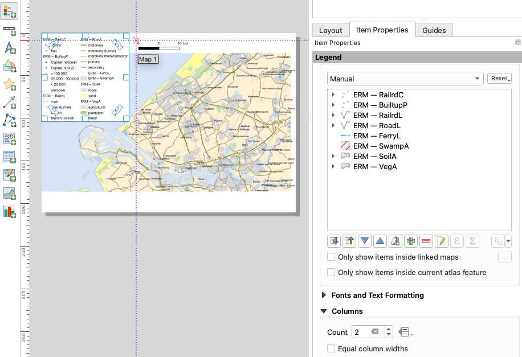The height and width of the screenshot is (357, 522).
Task: Click the edit legend item pencil icon
Action: (441, 241)
